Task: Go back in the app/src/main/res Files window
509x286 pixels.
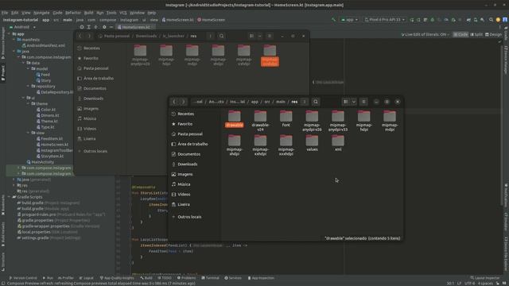Action: [x=175, y=102]
